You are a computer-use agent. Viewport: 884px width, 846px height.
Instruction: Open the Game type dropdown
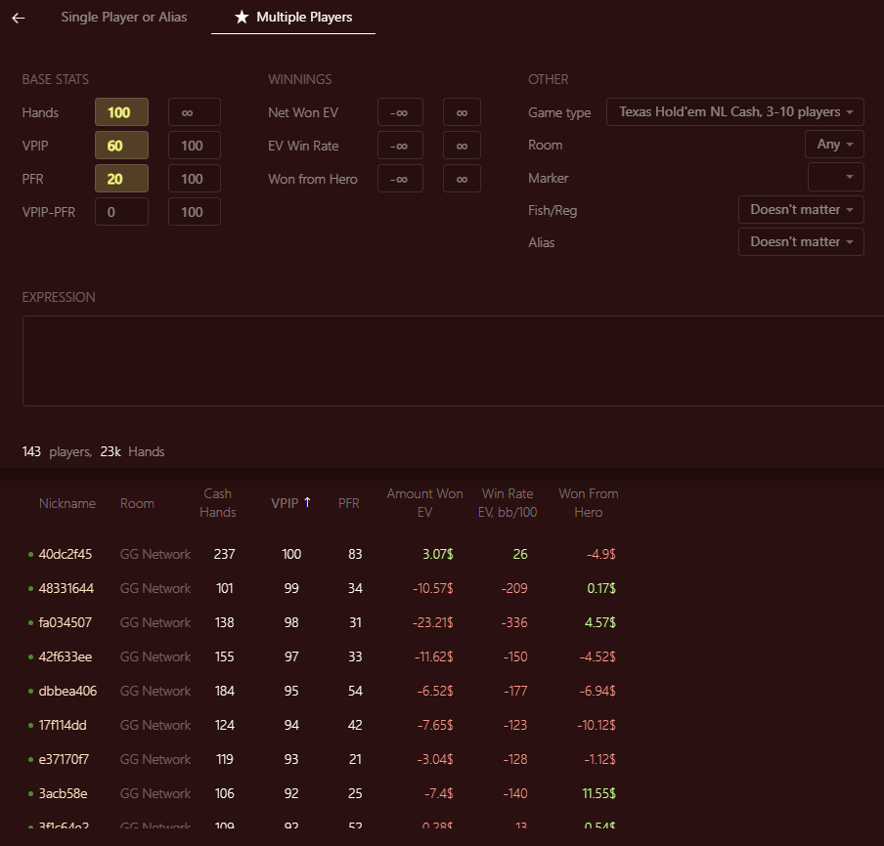point(734,111)
